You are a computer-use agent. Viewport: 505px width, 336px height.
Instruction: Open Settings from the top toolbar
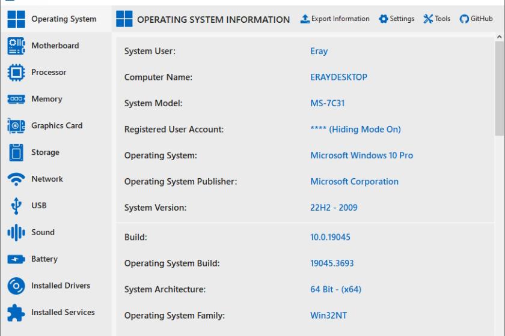[x=396, y=19]
